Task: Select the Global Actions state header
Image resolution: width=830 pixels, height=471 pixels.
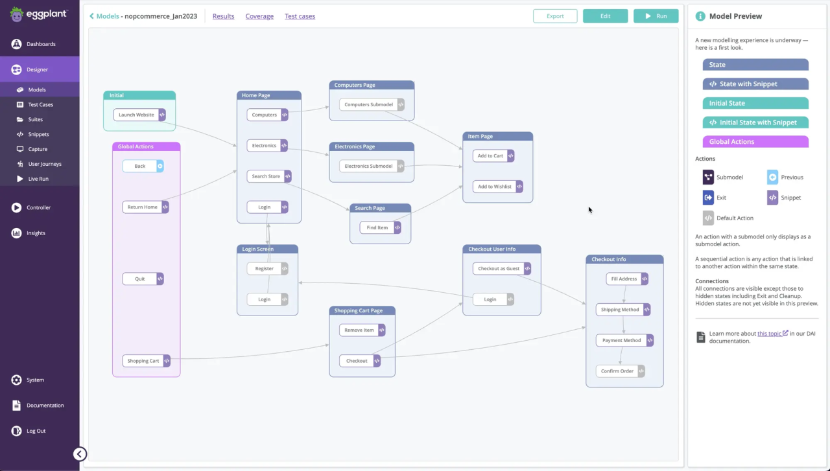Action: 147,146
